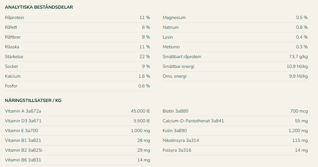This screenshot has width=318, height=167.
Task: Click the NÄRINGSTILLSATSER / KG heading
Action: [x=33, y=101]
